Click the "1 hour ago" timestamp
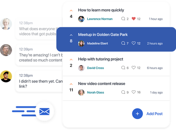The width and height of the screenshot is (176, 130). 156,19
